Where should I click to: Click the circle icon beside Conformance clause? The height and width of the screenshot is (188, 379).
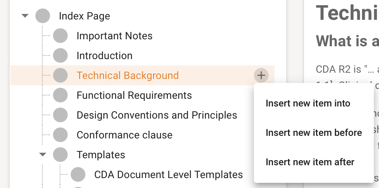[x=60, y=135]
